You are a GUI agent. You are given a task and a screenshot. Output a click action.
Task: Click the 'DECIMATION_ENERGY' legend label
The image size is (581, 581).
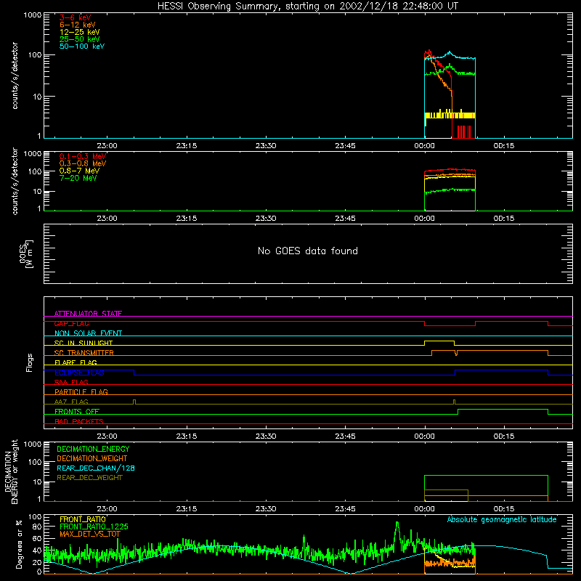93,449
